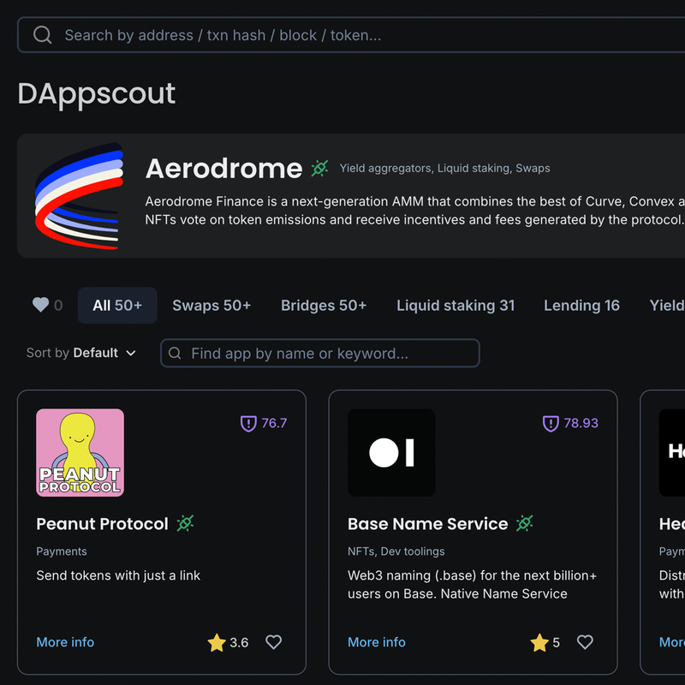Click the Web3 naming (.base) description text
Screen dimensions: 685x685
coord(473,585)
